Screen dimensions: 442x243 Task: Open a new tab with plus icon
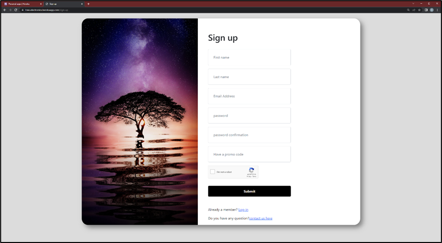[x=88, y=4]
